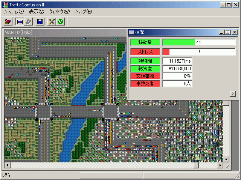241x180 pixels.
Task: Open the 表示(V) menu
Action: coord(37,12)
